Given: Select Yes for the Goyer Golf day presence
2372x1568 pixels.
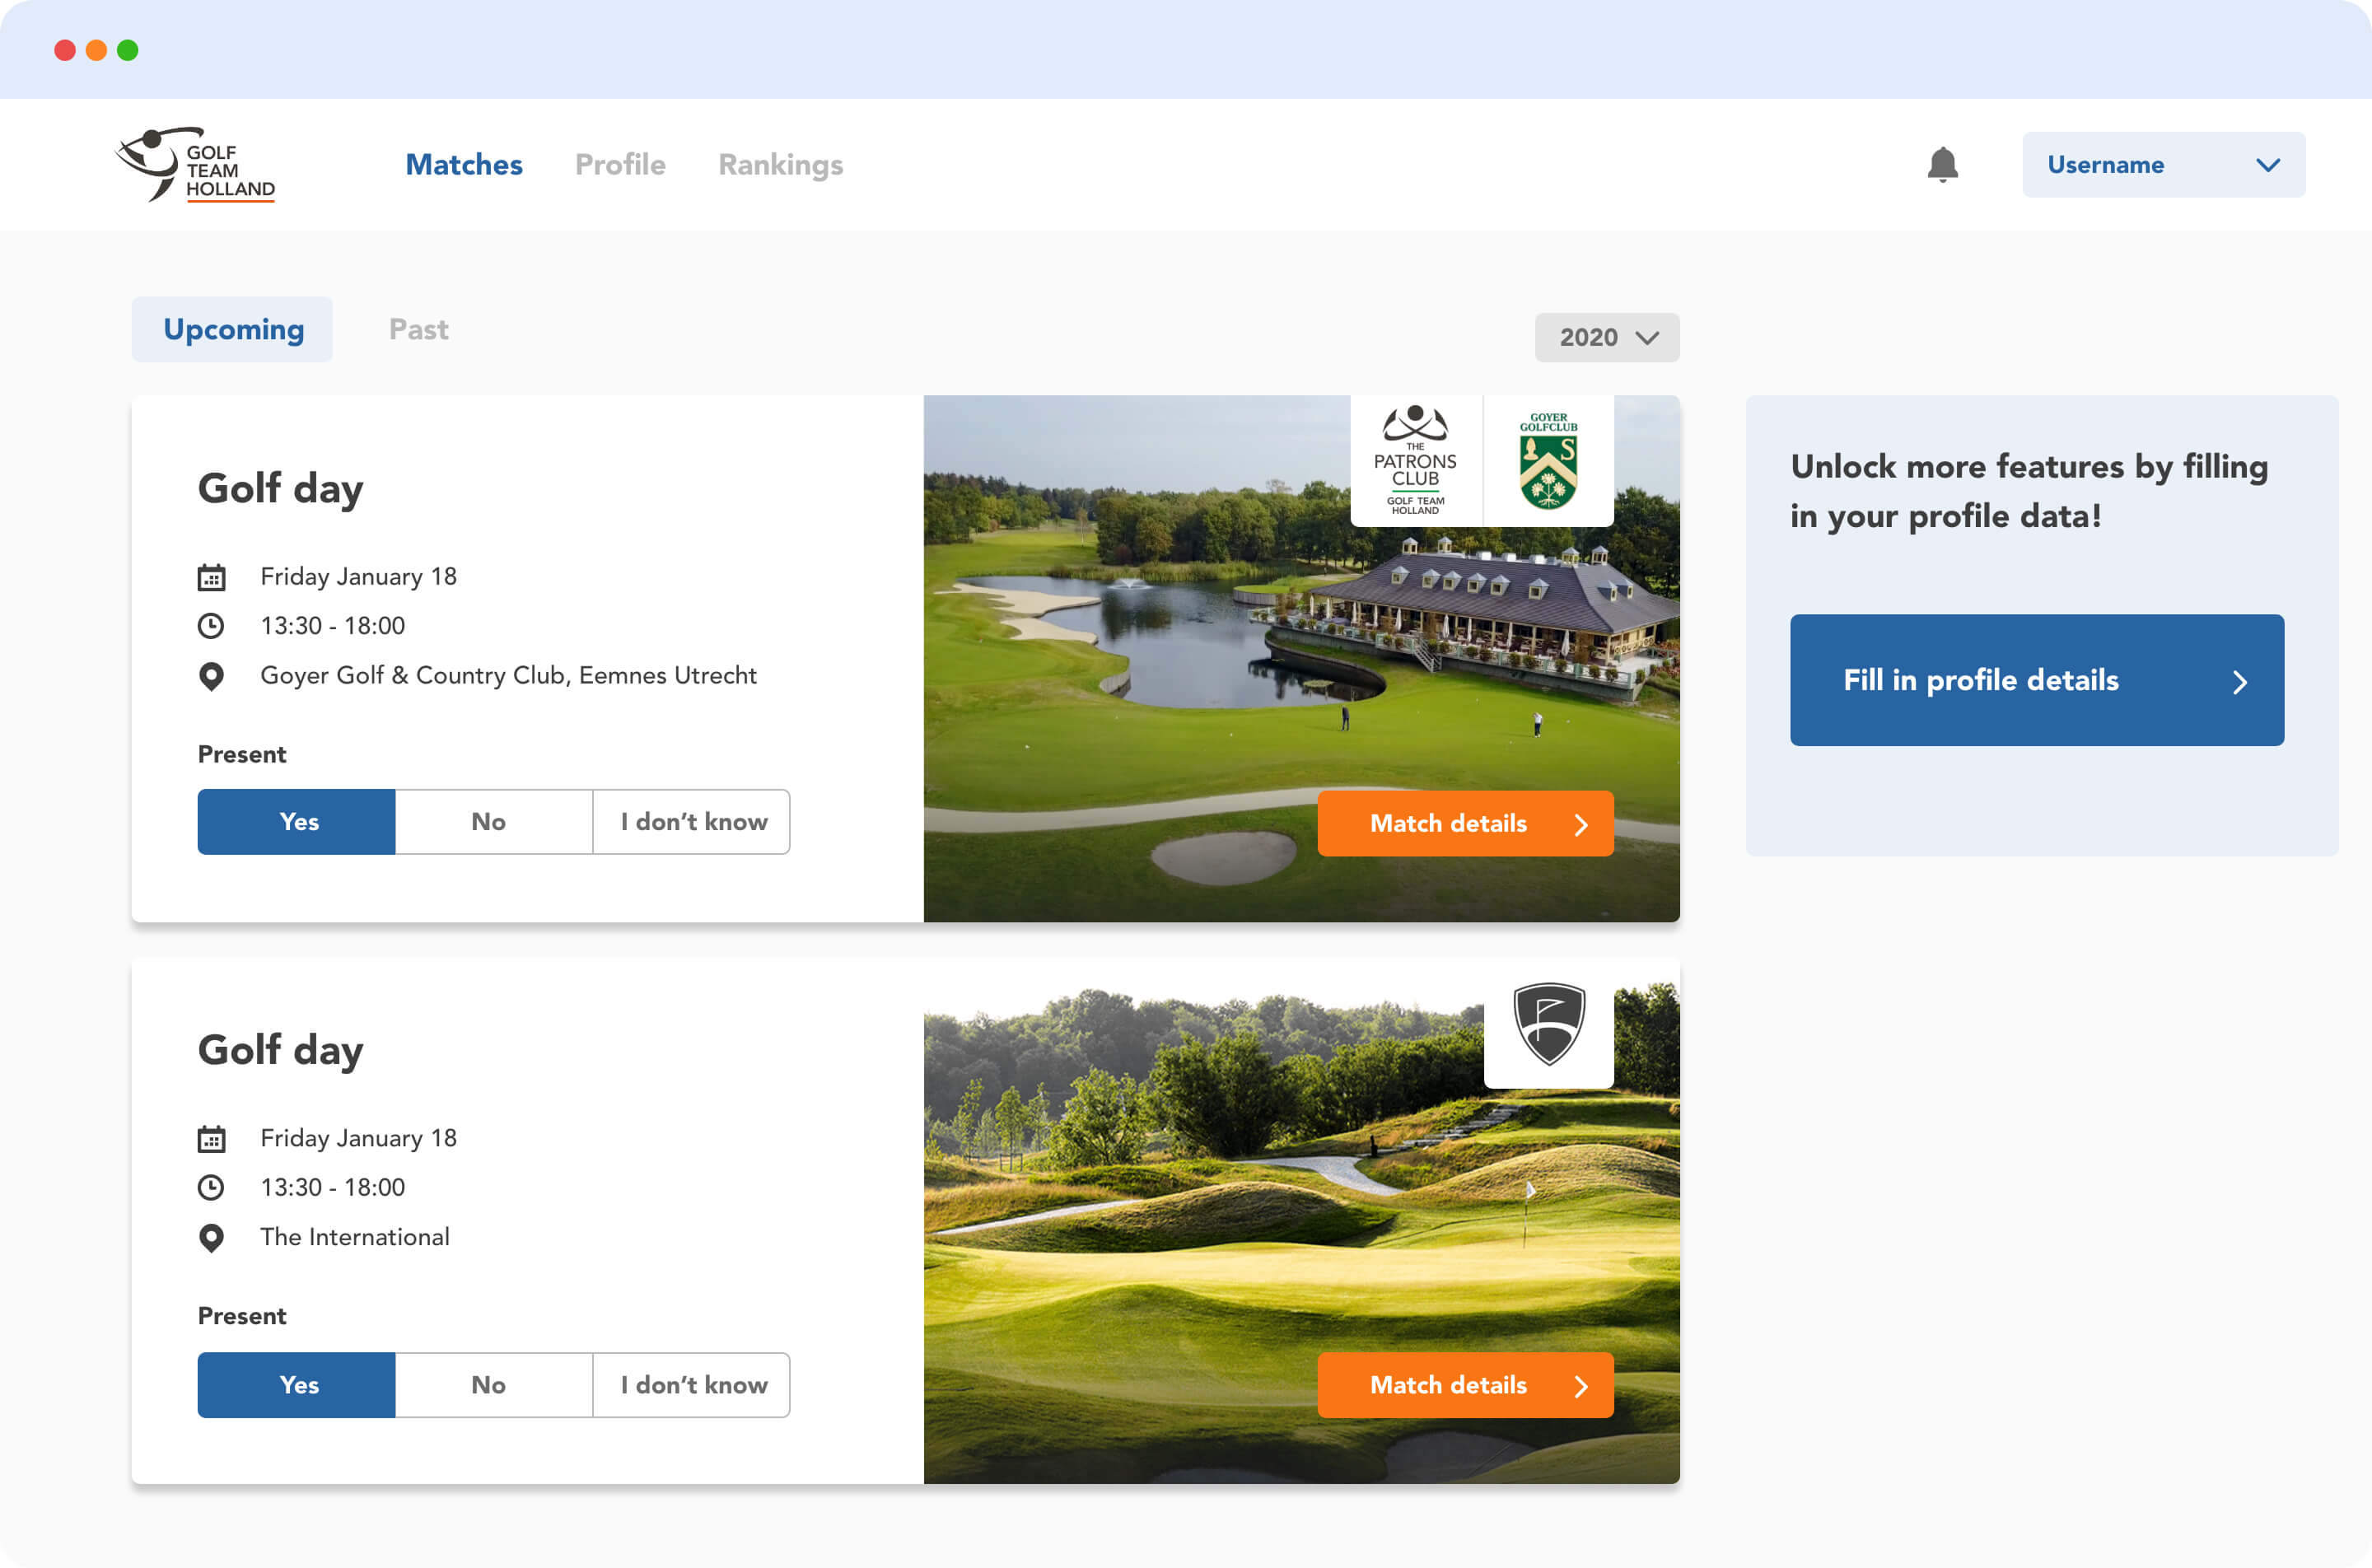Looking at the screenshot, I should tap(297, 822).
